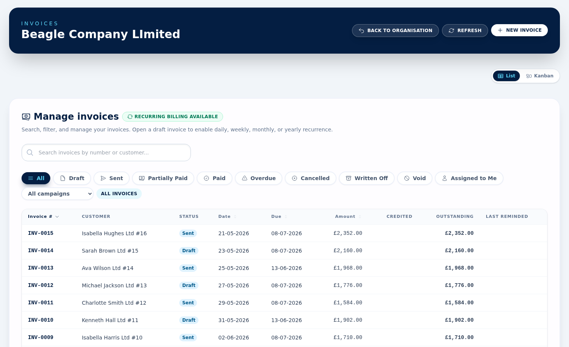The image size is (569, 347).
Task: Click the archive box icon on Written Off filter
Action: click(349, 178)
